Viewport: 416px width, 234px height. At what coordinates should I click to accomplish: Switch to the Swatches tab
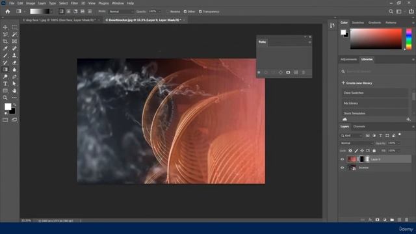358,23
